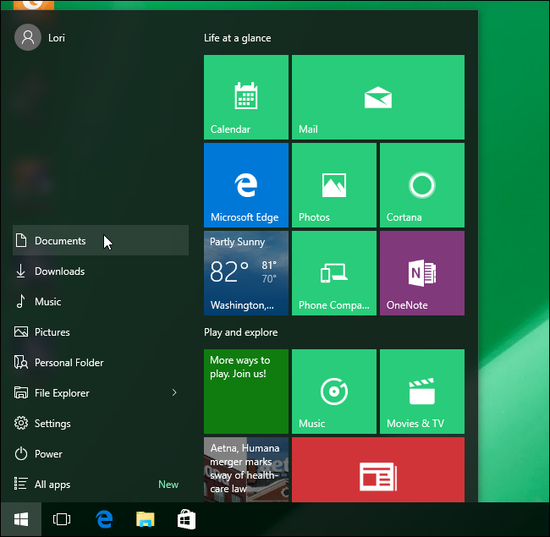Screen dimensions: 550x537
Task: Open the OneNote tile
Action: 421,273
